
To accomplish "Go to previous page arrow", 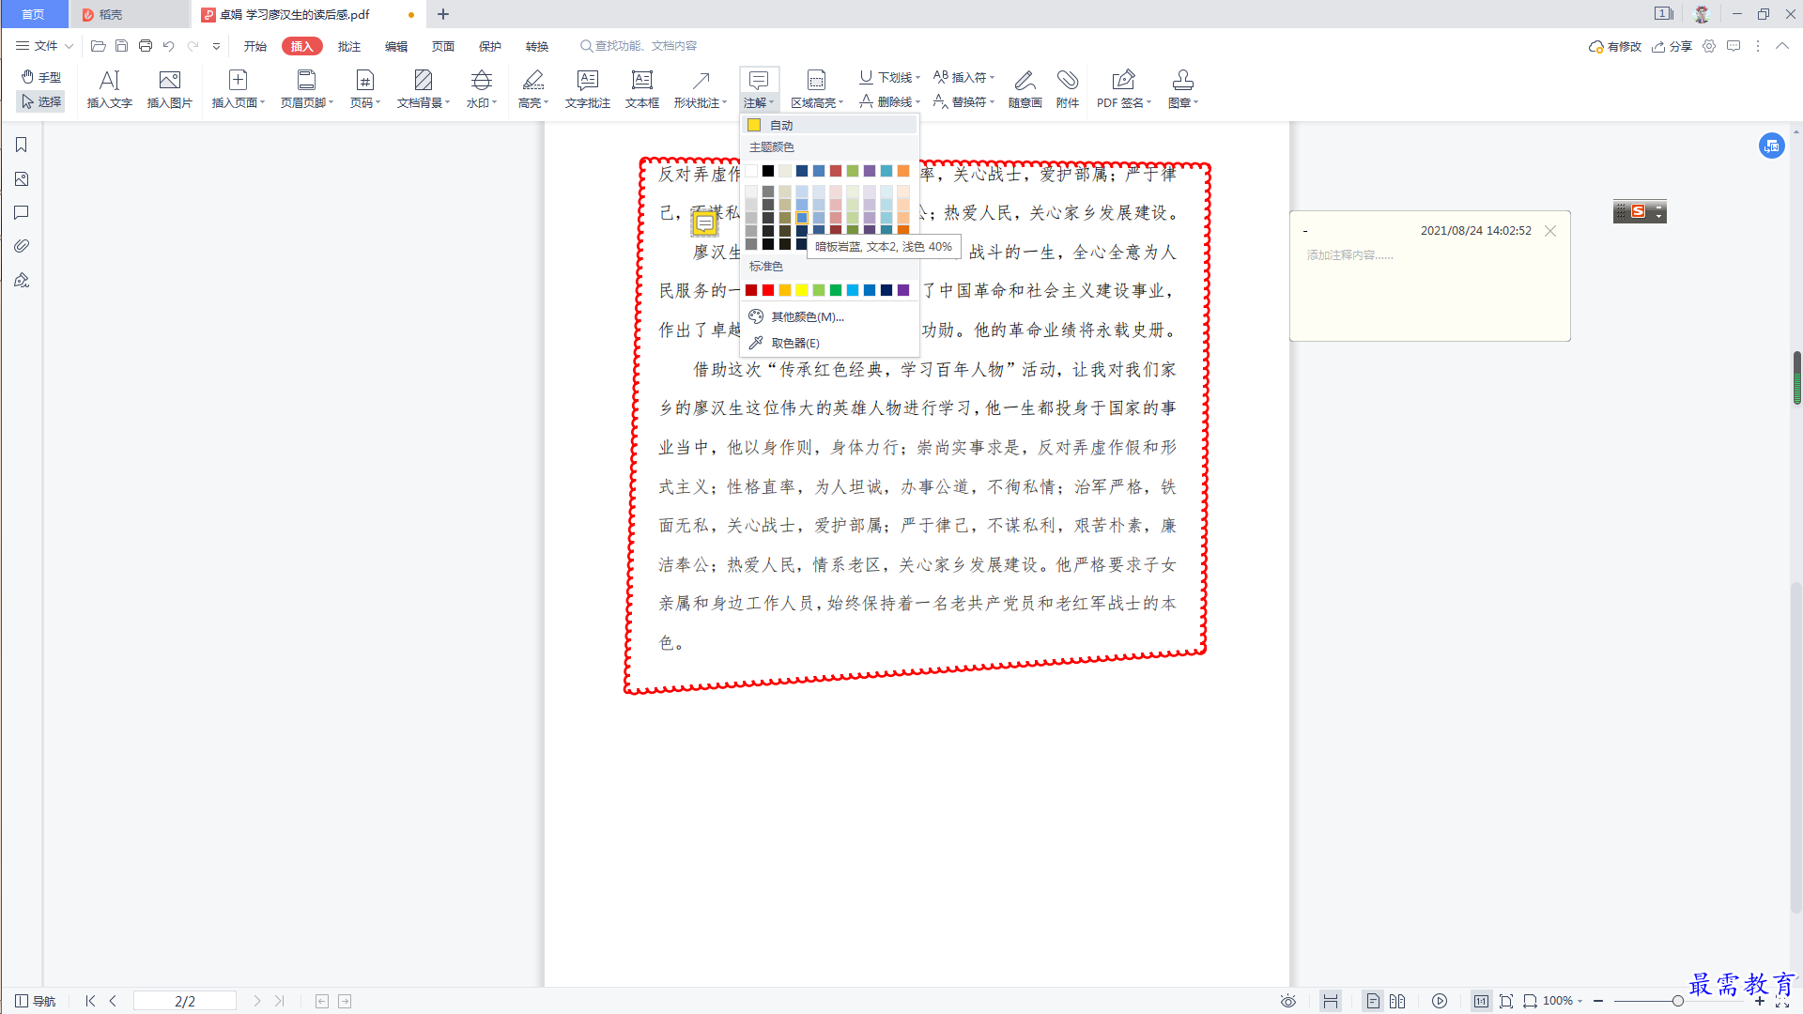I will coord(113,1001).
